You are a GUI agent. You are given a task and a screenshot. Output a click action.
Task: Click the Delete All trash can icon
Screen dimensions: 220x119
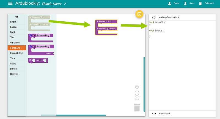tap(200, 3)
